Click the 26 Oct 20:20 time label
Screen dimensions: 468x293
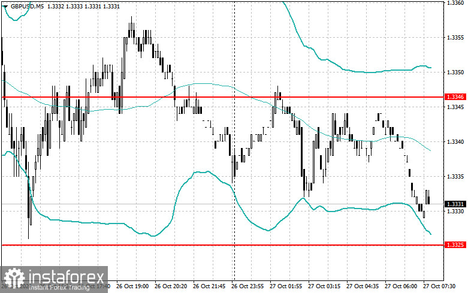pyautogui.click(x=171, y=286)
